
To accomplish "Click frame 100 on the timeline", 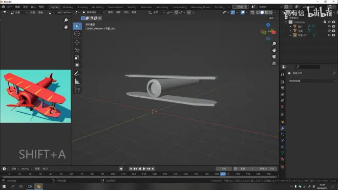I will (113, 174).
